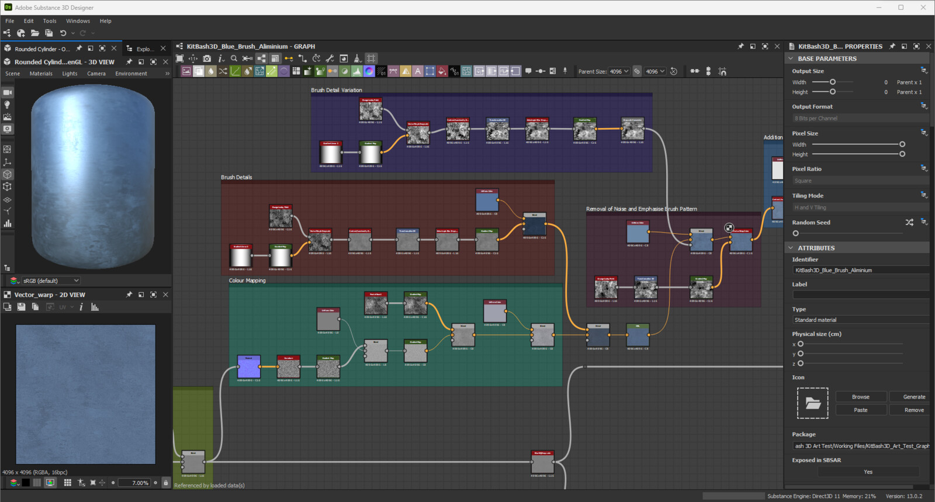The height and width of the screenshot is (502, 935).
Task: Open the sRGB (default) color space dropdown
Action: click(50, 281)
